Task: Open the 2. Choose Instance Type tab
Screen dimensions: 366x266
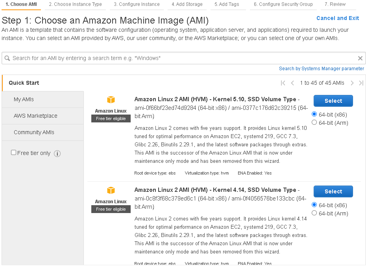Action: click(75, 4)
